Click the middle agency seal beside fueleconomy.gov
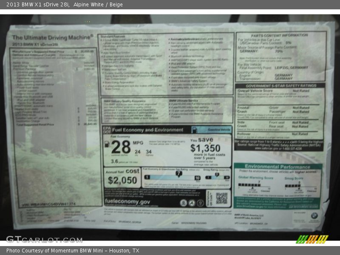 [192, 203]
